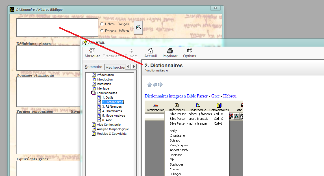Go forward with the Suivant toolbar button

(131, 53)
